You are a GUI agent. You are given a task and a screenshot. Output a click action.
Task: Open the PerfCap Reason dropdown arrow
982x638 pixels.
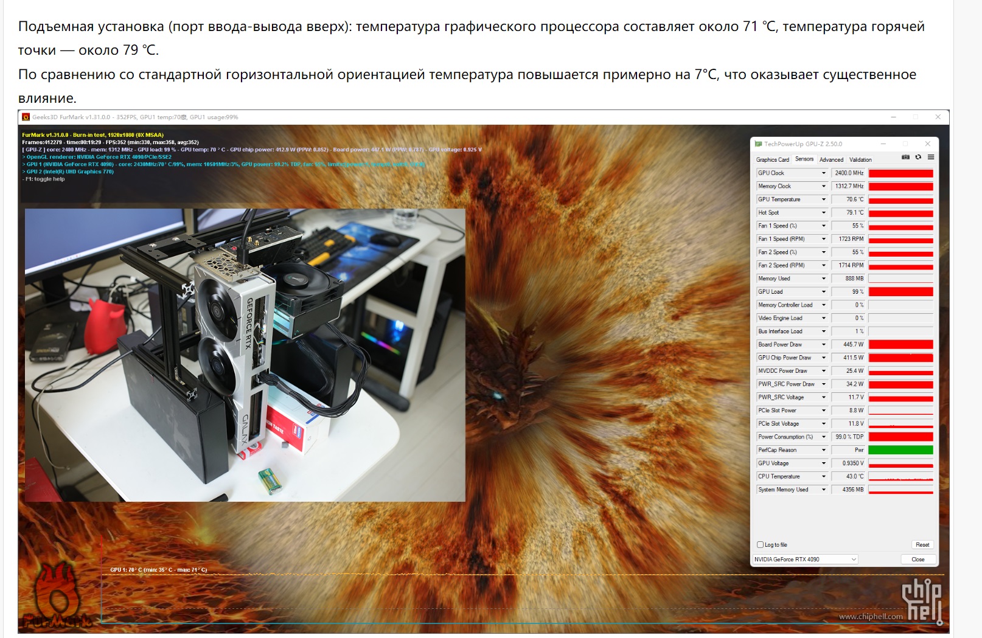point(824,450)
